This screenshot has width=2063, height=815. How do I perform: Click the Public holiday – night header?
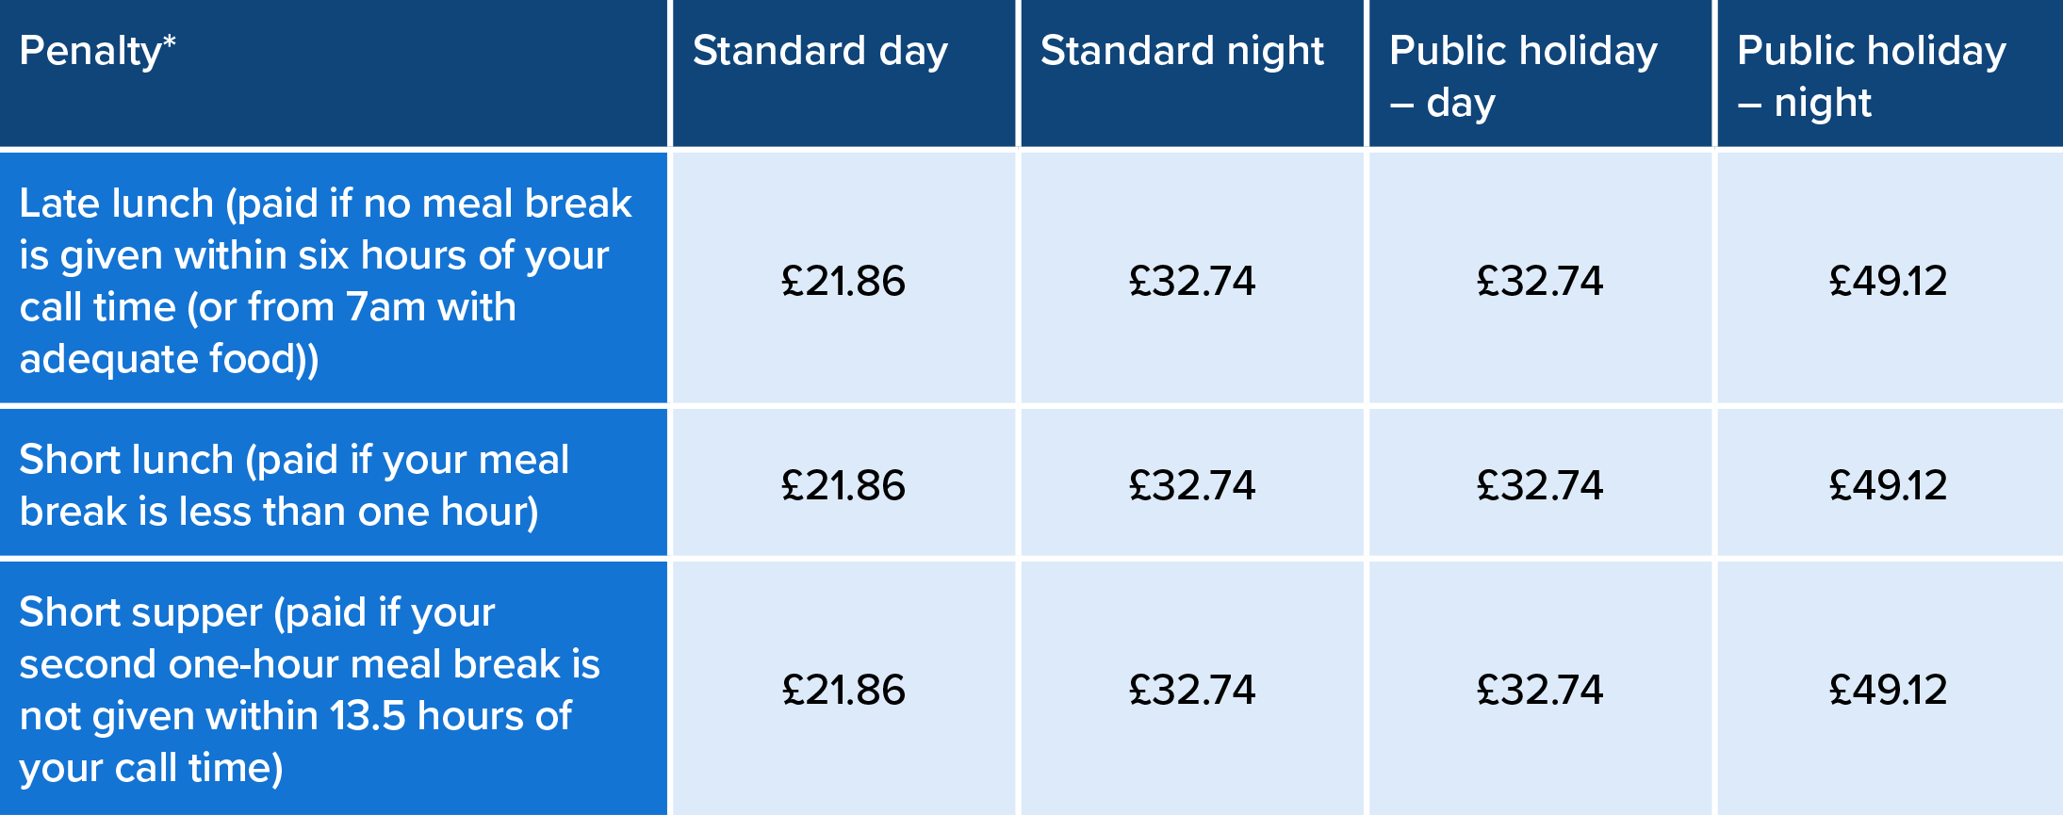pos(1890,73)
